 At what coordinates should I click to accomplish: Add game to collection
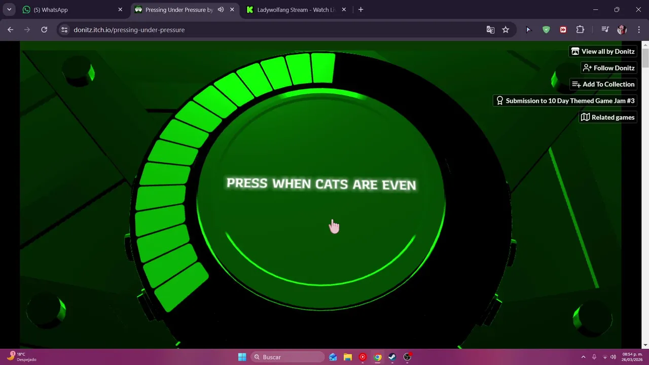click(603, 84)
